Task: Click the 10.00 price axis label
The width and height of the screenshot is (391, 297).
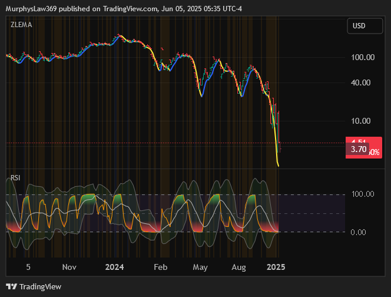Action: pyautogui.click(x=360, y=121)
